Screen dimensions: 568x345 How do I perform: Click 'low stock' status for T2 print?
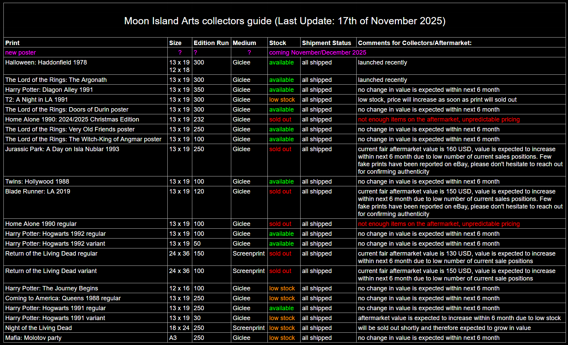coord(282,100)
